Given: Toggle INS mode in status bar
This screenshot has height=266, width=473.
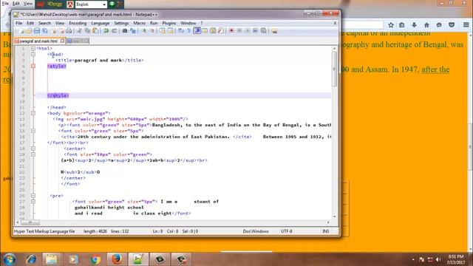Looking at the screenshot, I should 325,231.
